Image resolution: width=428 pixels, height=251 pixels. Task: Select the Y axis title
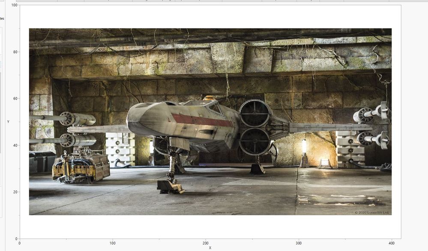tap(8, 122)
